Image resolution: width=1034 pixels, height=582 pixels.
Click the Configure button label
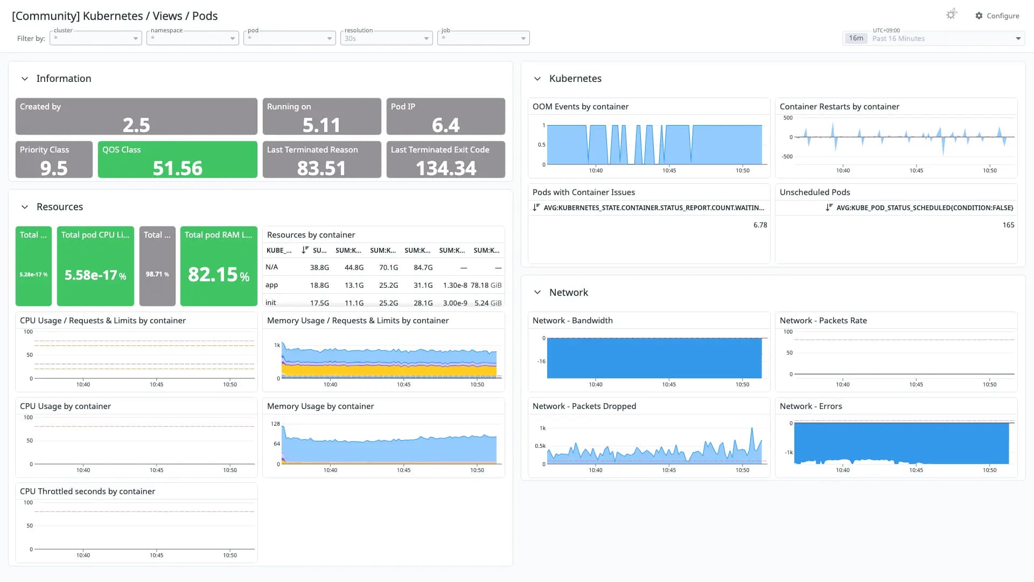[1003, 16]
